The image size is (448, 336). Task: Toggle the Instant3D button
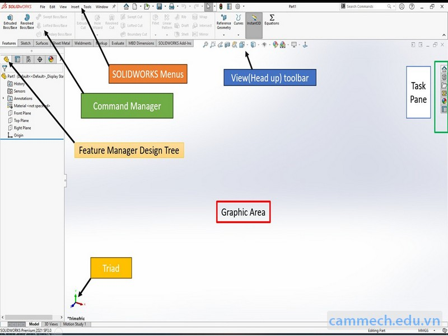point(254,25)
